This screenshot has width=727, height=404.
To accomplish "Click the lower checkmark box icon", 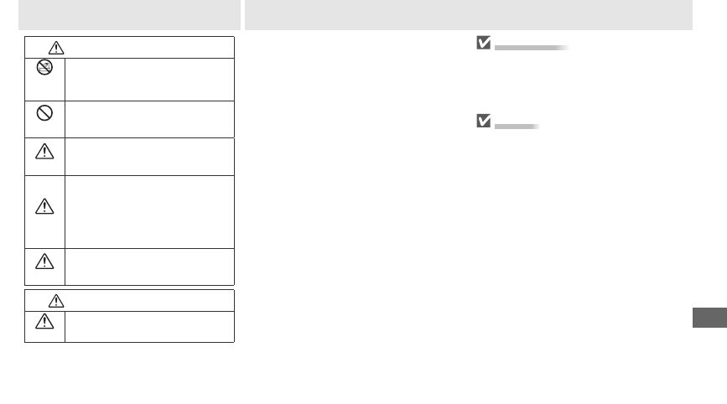I will coord(484,121).
